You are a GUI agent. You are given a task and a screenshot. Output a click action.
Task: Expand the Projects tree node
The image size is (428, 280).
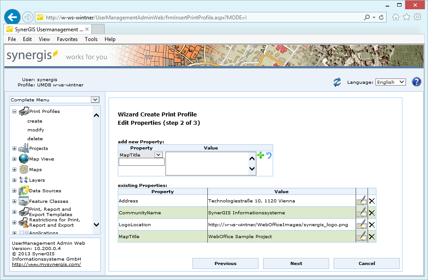(14, 148)
